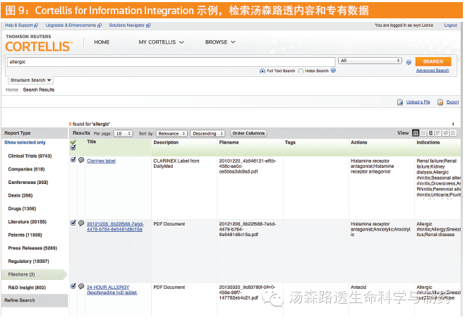The width and height of the screenshot is (465, 320).
Task: Filter by Deals (356)
Action: pos(20,195)
